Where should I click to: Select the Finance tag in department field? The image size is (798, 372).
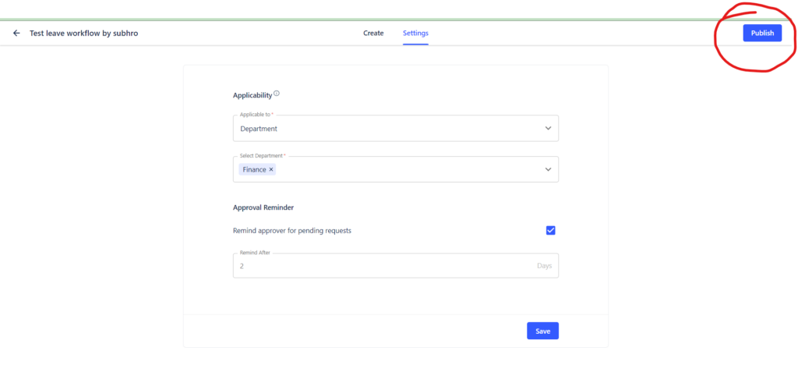(x=255, y=170)
